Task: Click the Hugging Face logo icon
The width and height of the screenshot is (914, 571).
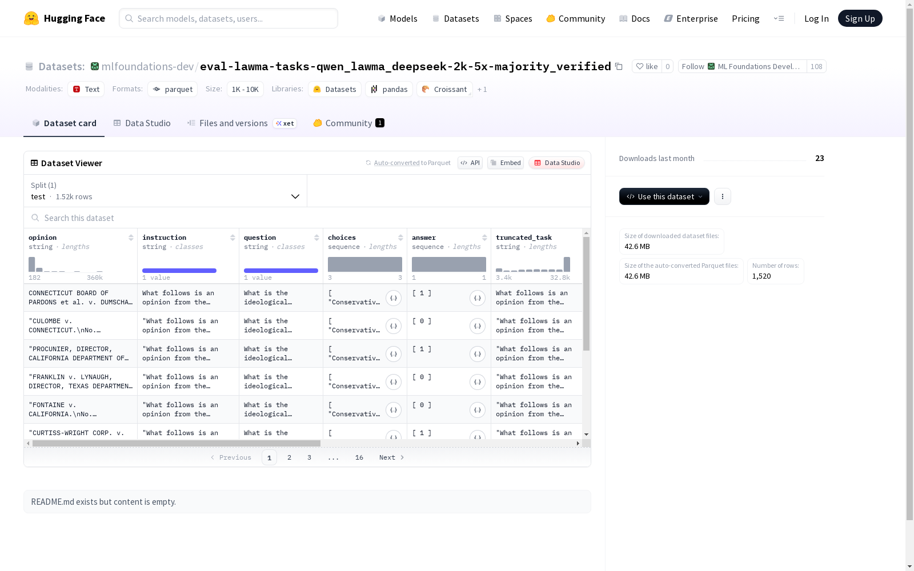Action: pos(31,18)
